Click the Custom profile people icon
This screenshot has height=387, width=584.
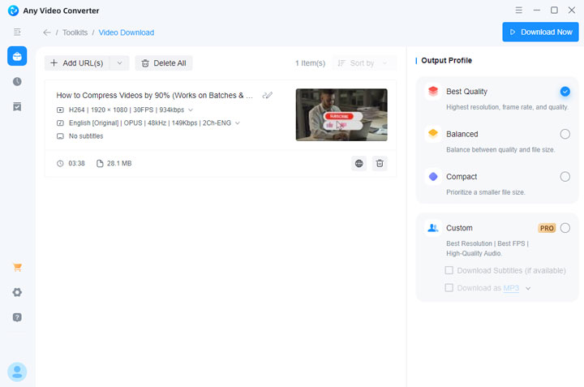tap(433, 228)
